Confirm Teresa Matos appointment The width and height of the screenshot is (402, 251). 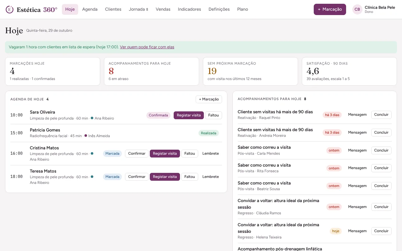(x=137, y=177)
